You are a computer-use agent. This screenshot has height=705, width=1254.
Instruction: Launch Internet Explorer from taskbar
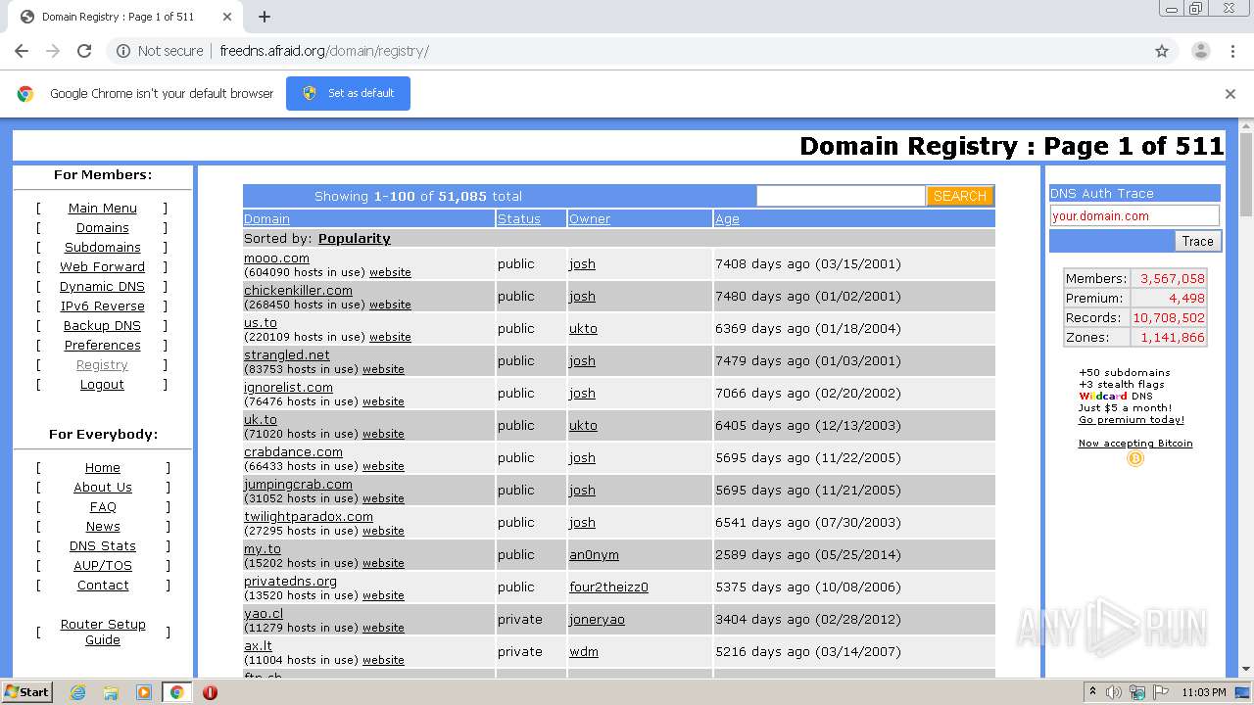[77, 692]
